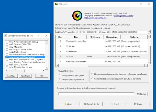Click format list scroll-down arrow
The height and width of the screenshot is (112, 156).
click(46, 68)
